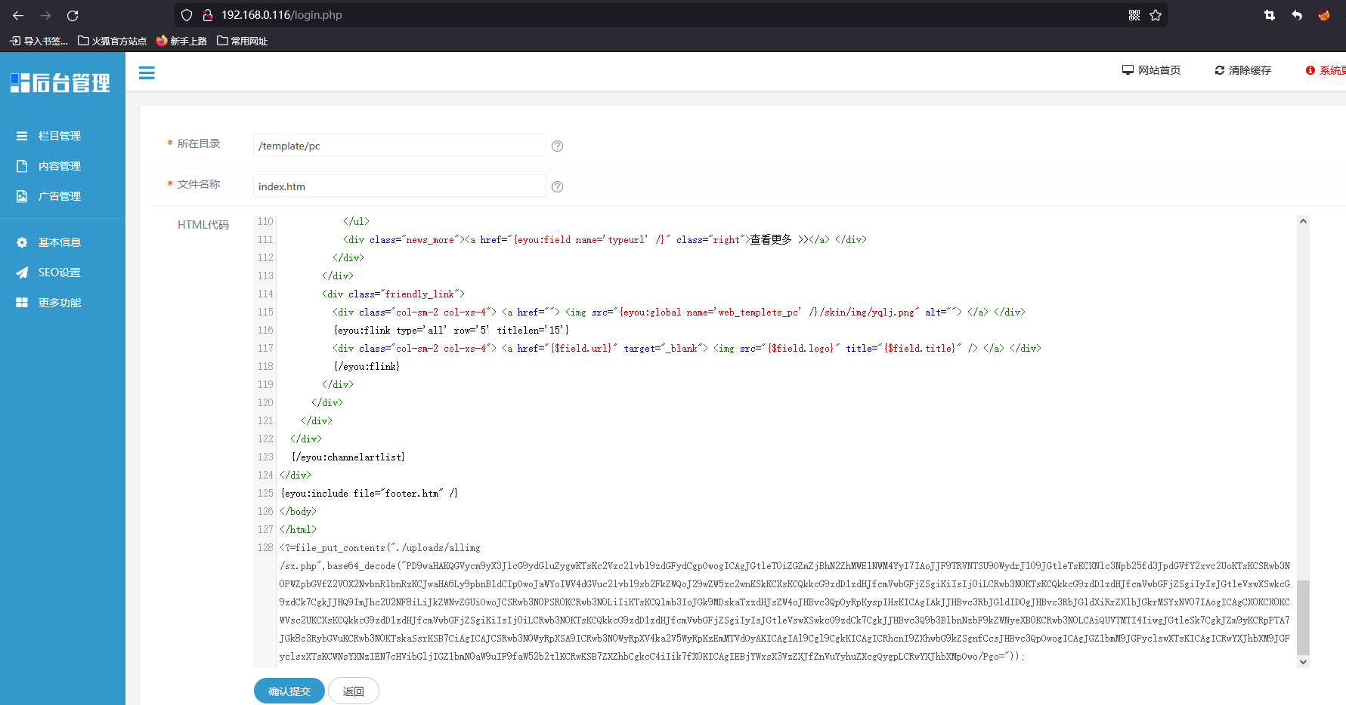Click the 返回 button

click(354, 691)
